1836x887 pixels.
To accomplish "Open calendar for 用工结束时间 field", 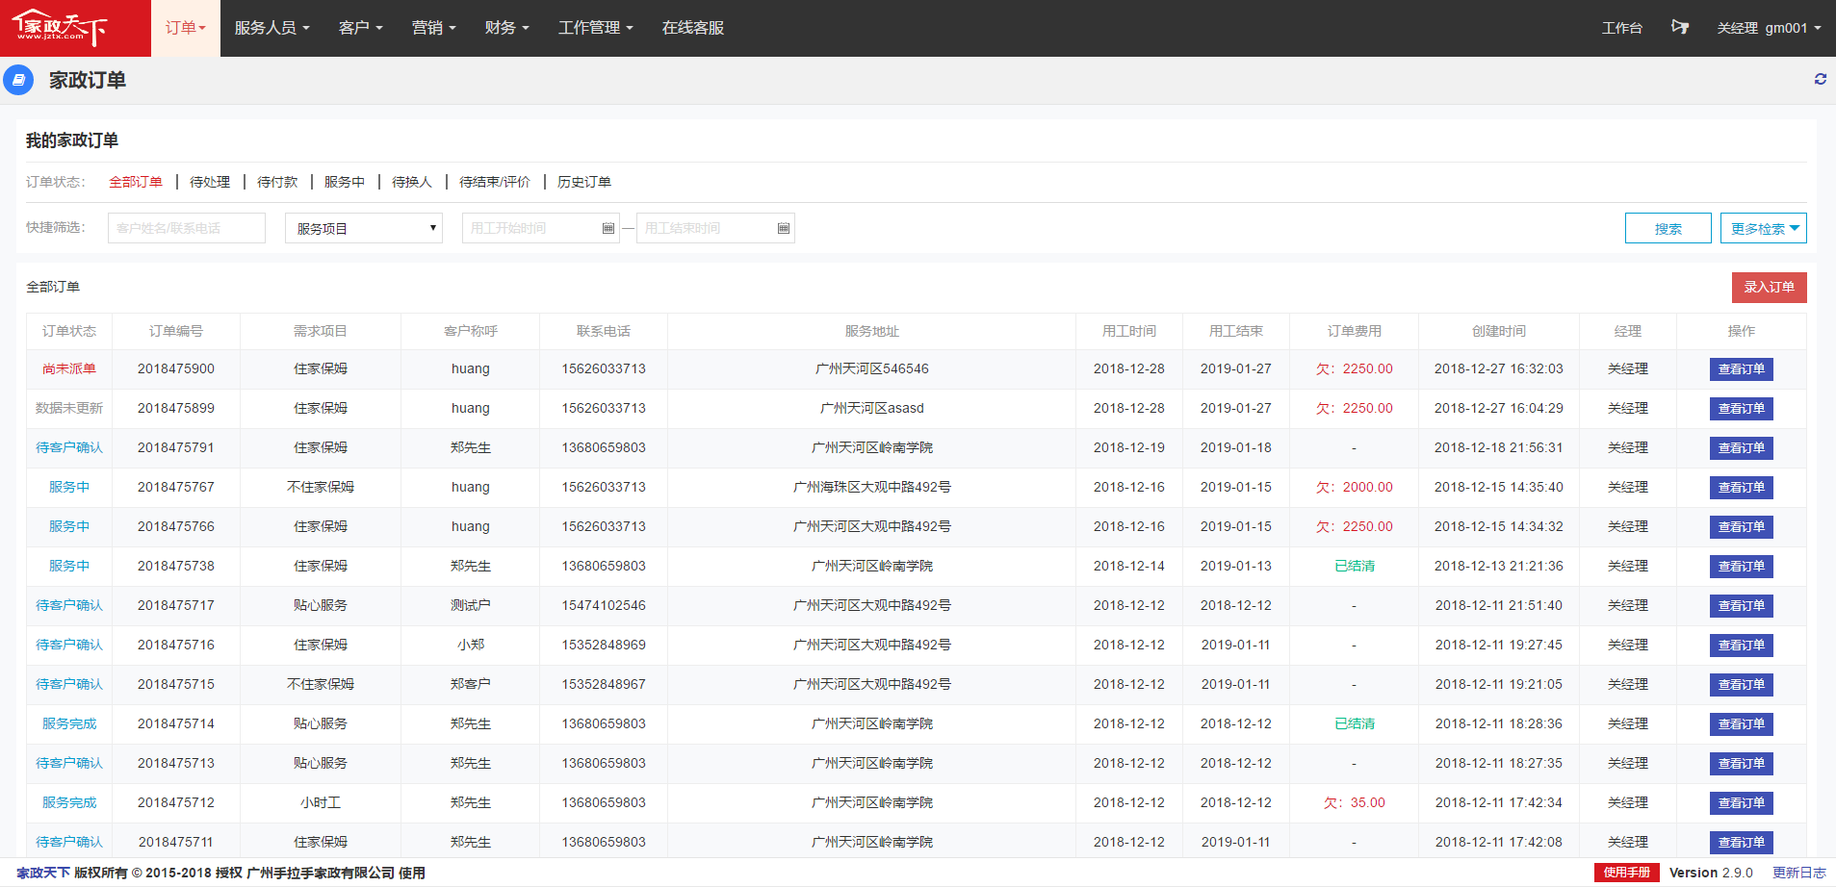I will pos(784,228).
